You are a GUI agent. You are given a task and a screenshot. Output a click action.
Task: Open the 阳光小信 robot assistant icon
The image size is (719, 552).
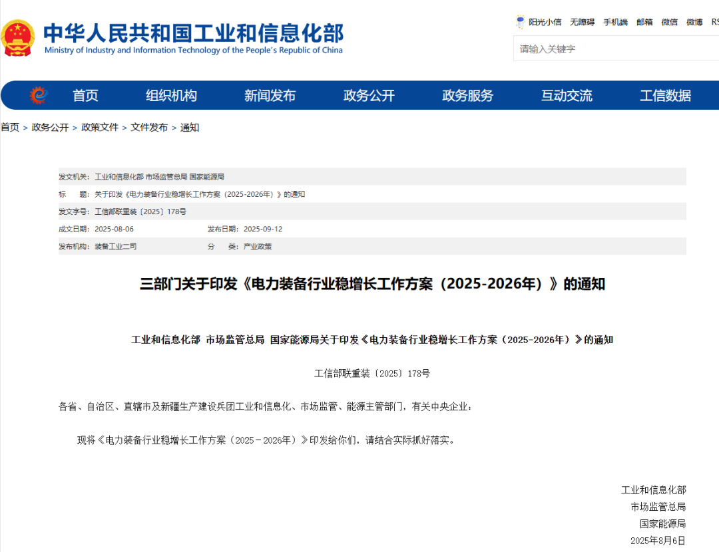click(x=520, y=22)
